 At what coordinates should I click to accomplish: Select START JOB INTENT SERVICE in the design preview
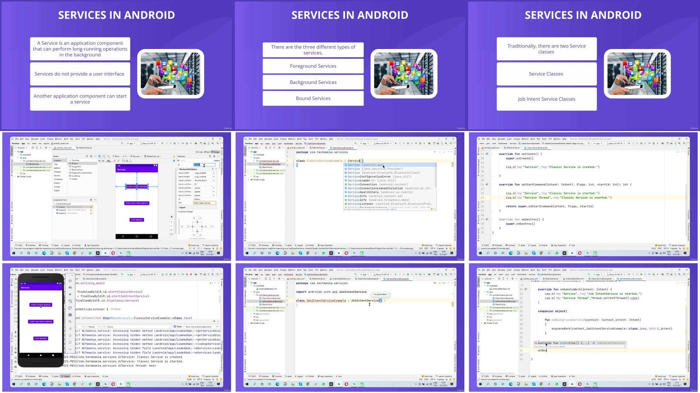[x=137, y=203]
